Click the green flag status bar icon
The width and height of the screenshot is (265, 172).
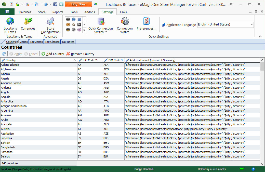(x=242, y=169)
